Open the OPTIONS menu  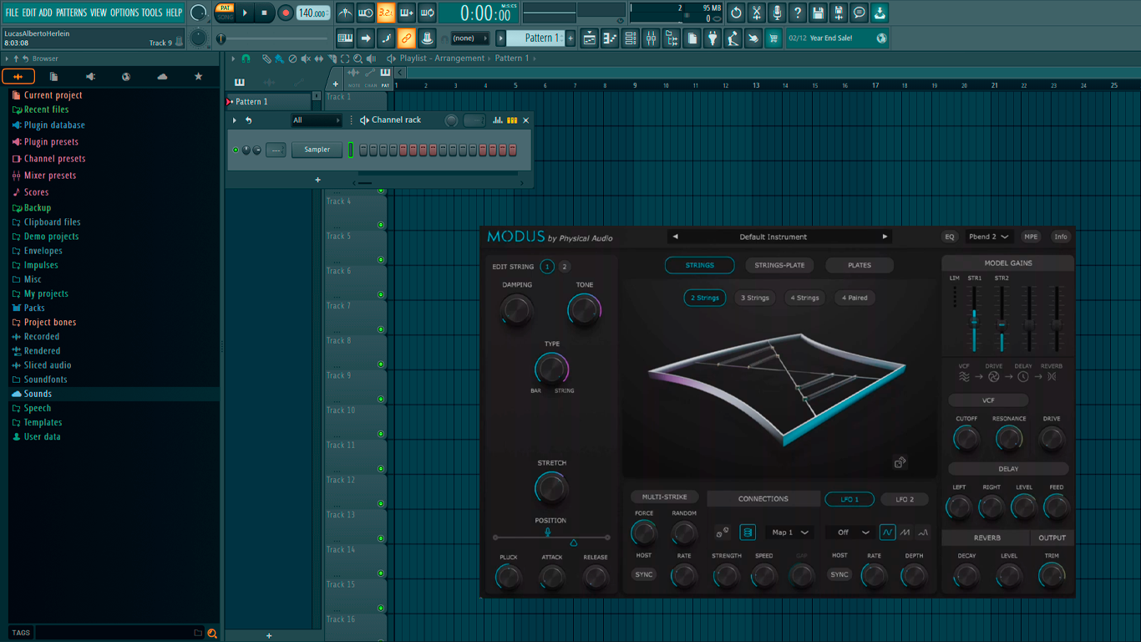pos(124,13)
